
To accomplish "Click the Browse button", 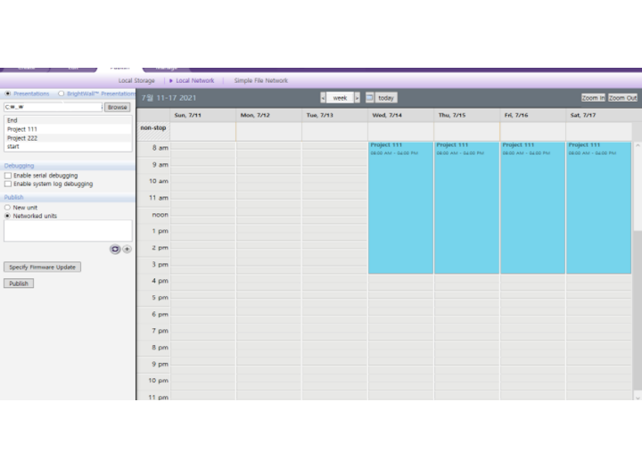I will click(117, 107).
